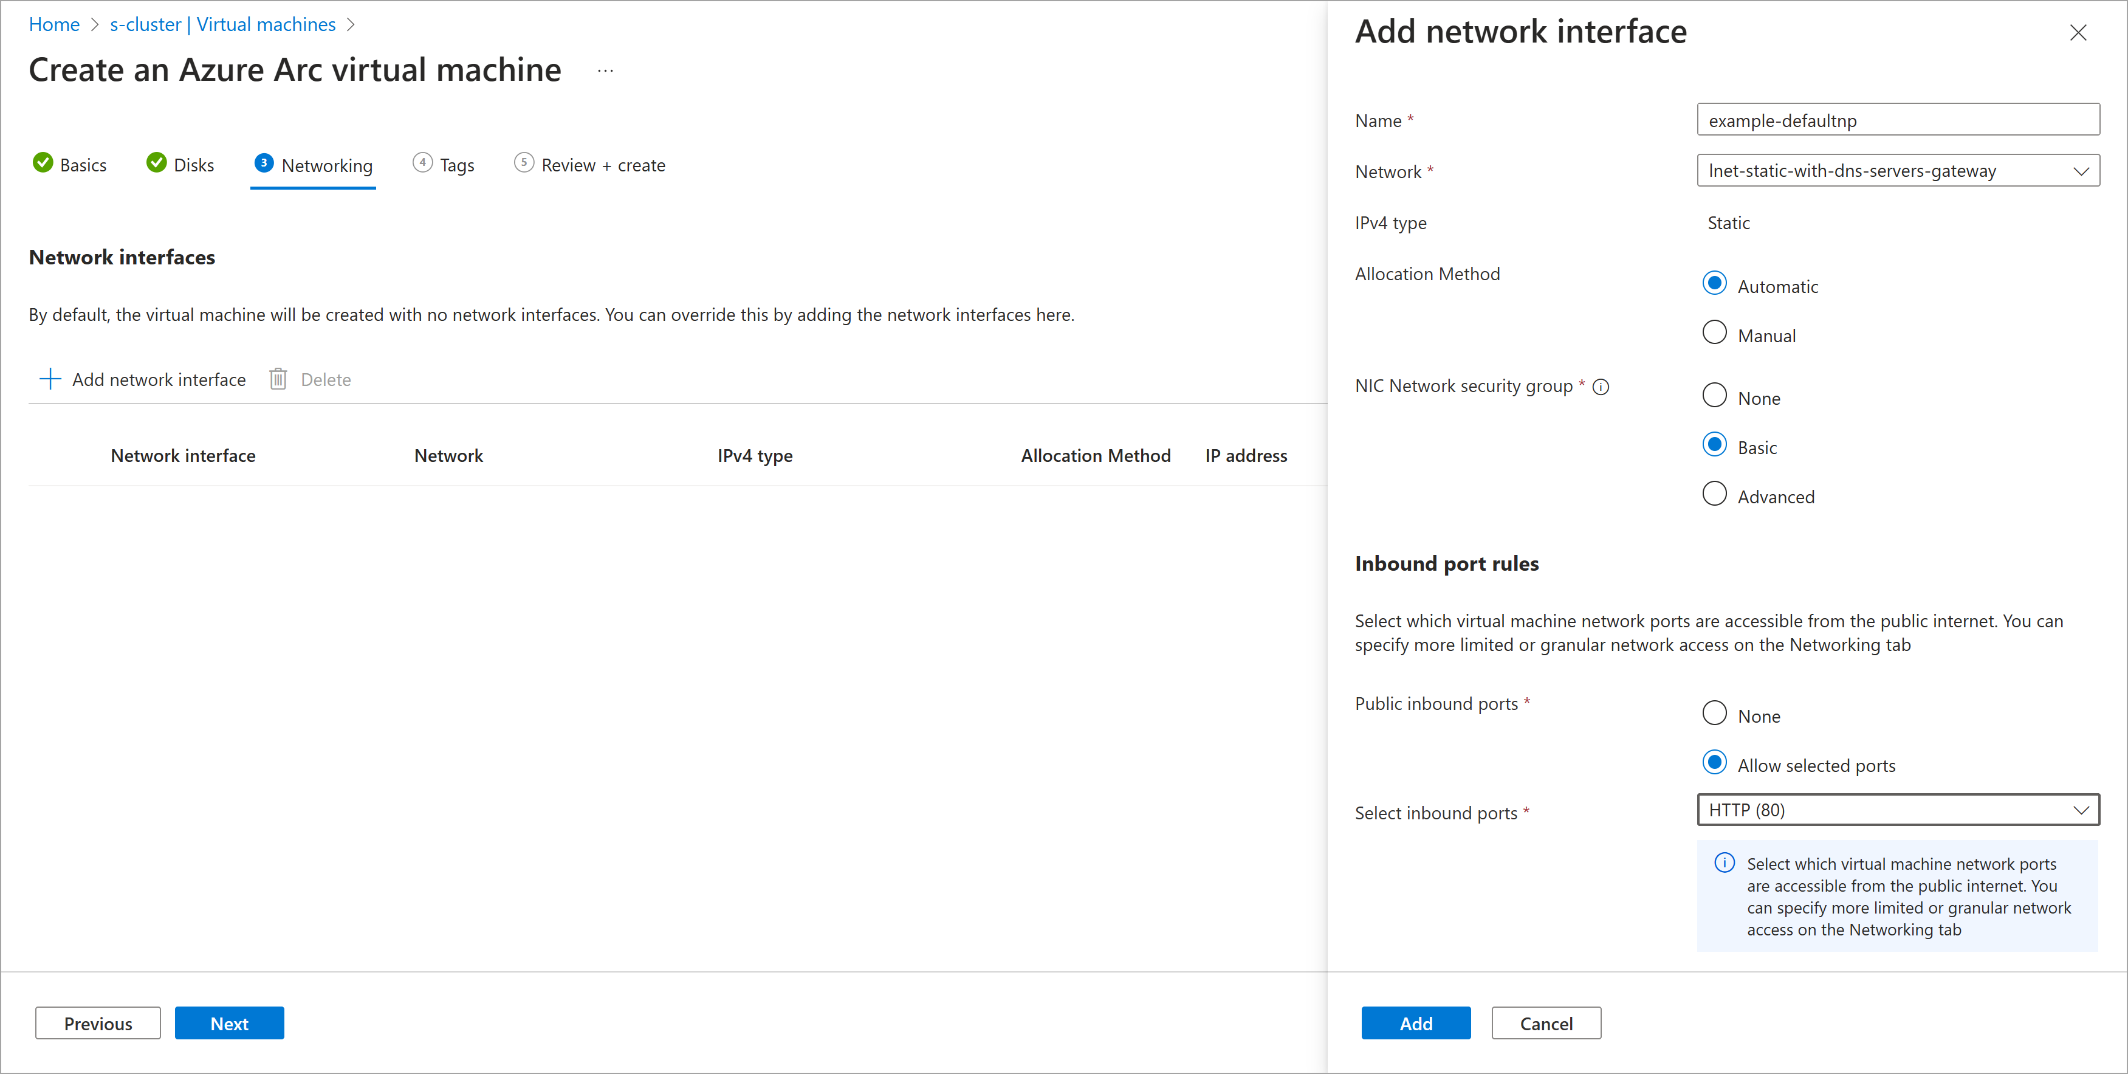Click the info icon in the inbound ports note
2128x1074 pixels.
point(1724,862)
